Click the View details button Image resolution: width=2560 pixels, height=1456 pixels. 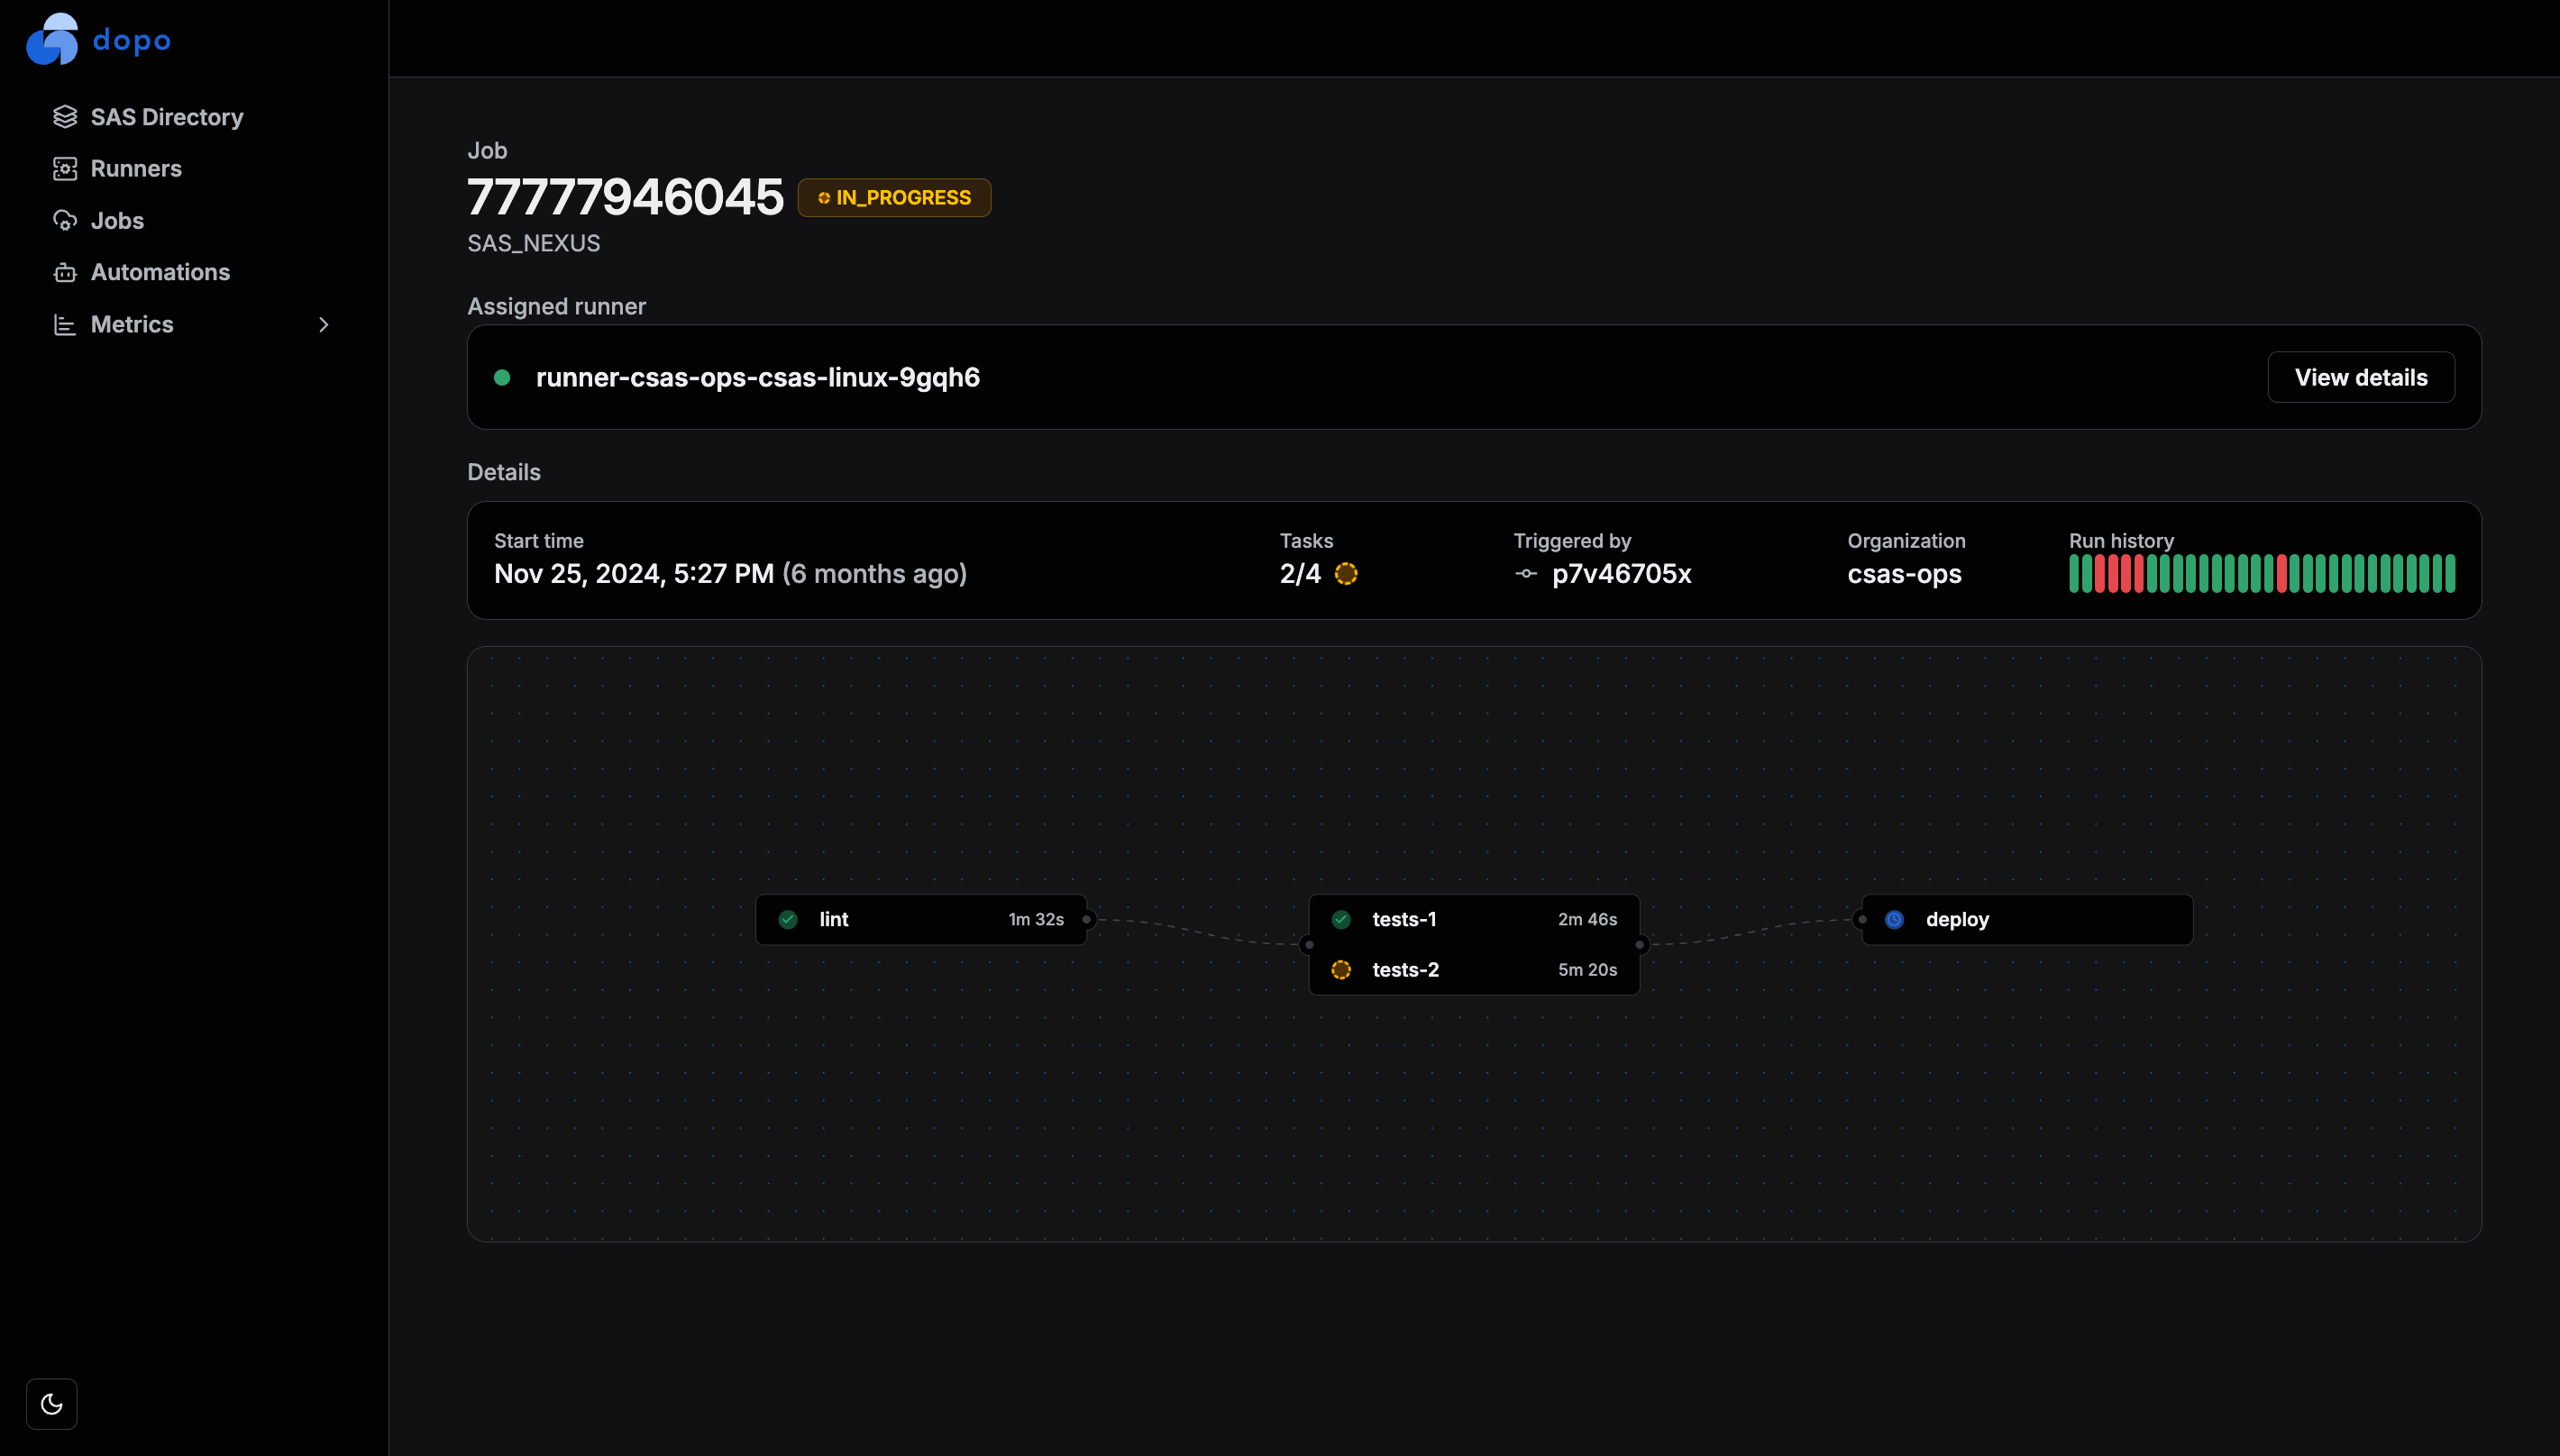[x=2360, y=378]
